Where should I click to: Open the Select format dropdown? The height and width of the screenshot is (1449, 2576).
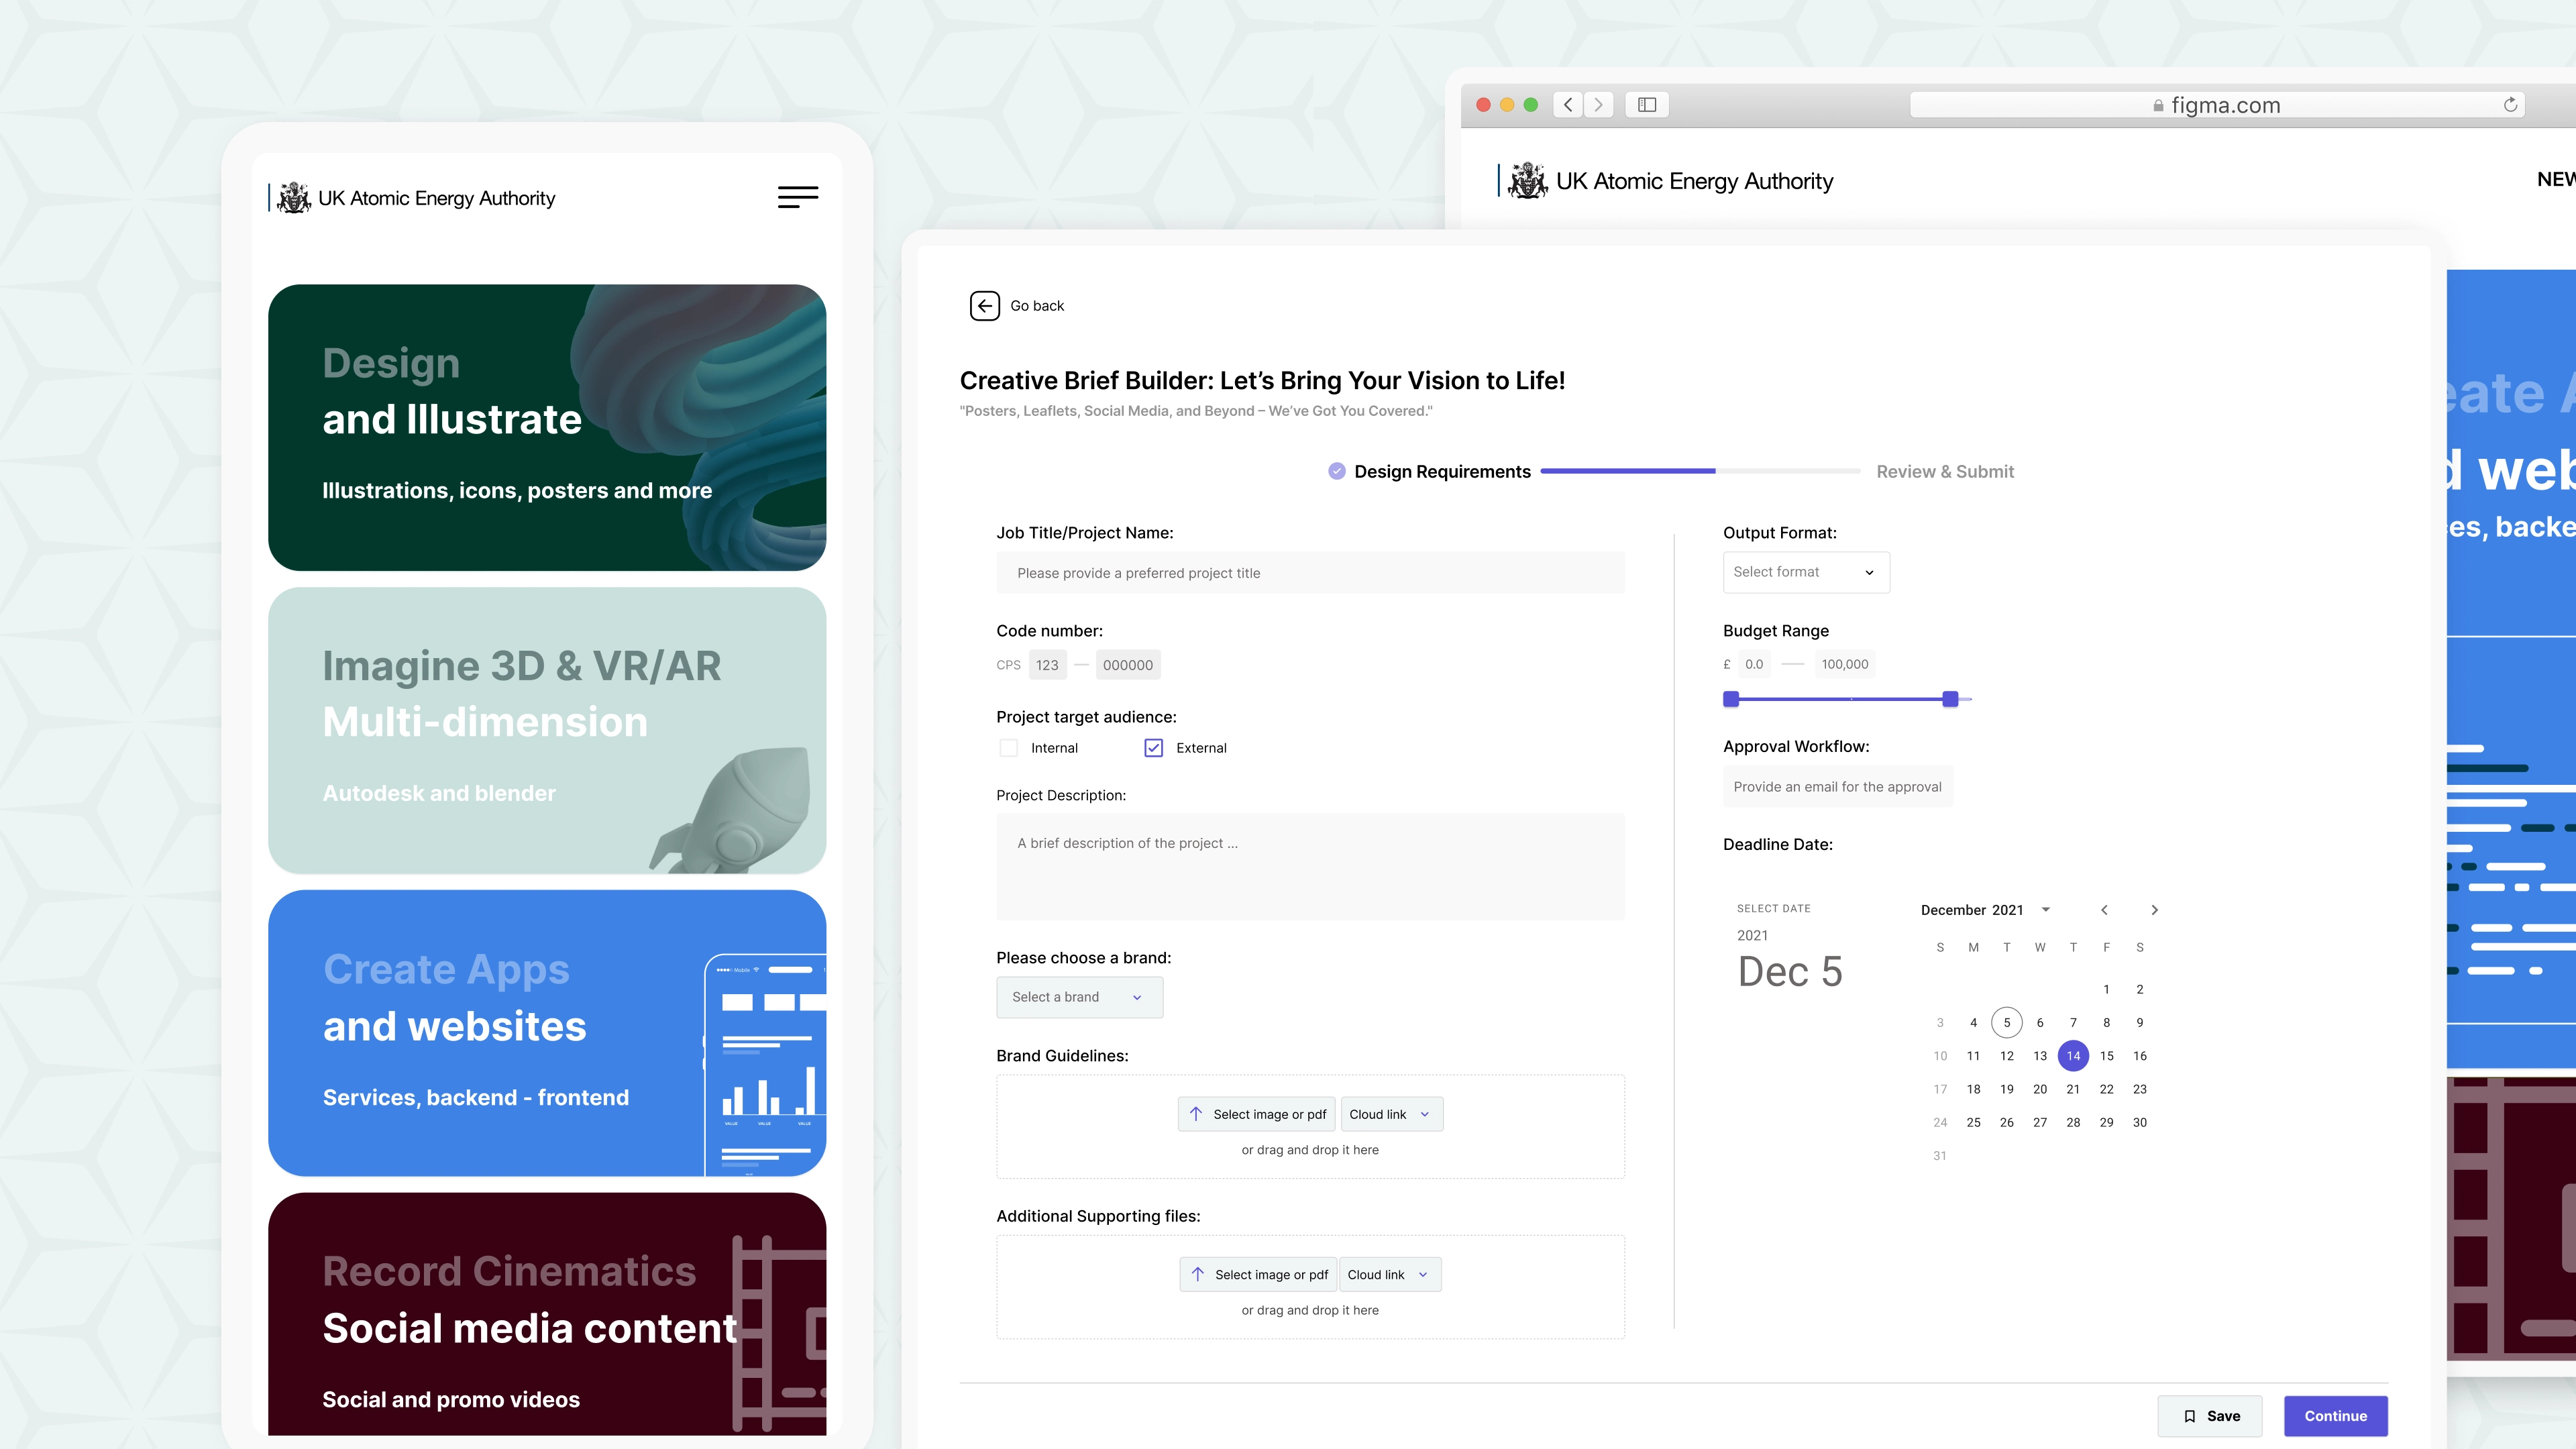(x=1805, y=572)
